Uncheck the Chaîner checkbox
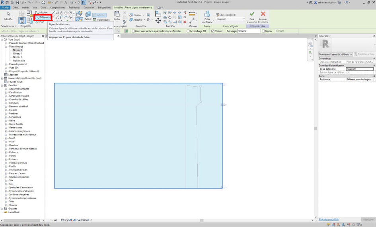 [x=213, y=31]
